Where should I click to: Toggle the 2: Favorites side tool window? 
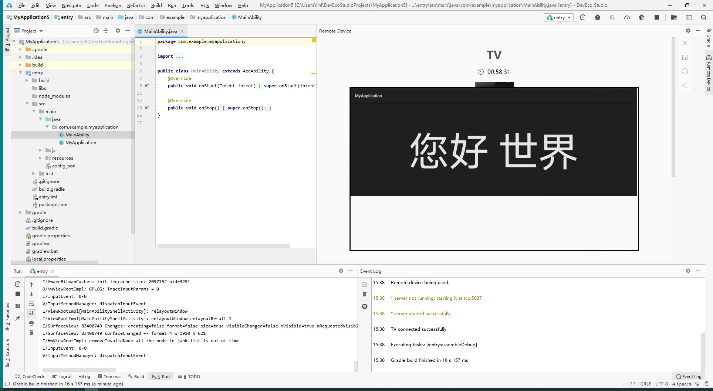[x=7, y=316]
